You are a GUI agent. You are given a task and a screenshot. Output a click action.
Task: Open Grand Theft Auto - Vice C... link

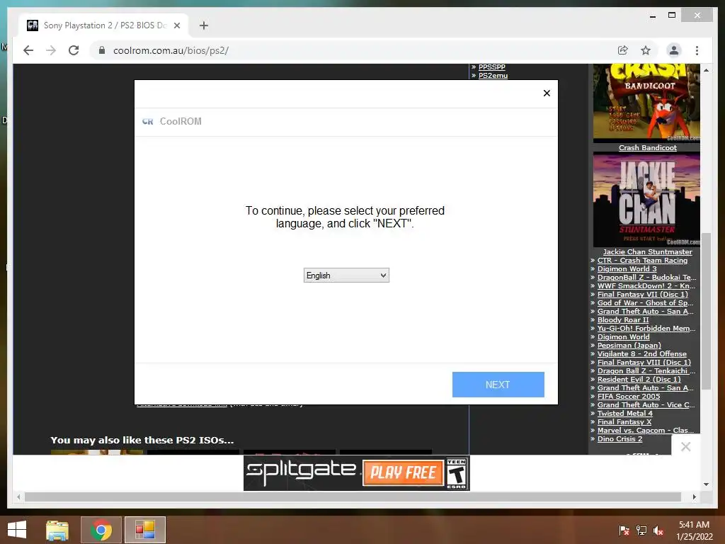[646, 404]
